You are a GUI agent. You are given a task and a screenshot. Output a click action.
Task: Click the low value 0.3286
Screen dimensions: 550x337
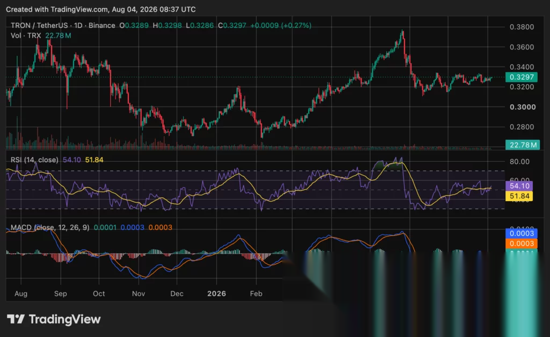202,25
